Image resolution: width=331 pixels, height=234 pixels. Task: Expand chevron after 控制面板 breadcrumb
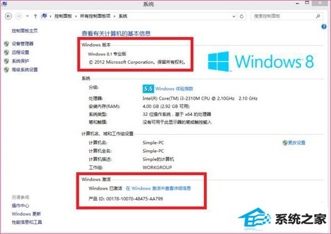[76, 16]
